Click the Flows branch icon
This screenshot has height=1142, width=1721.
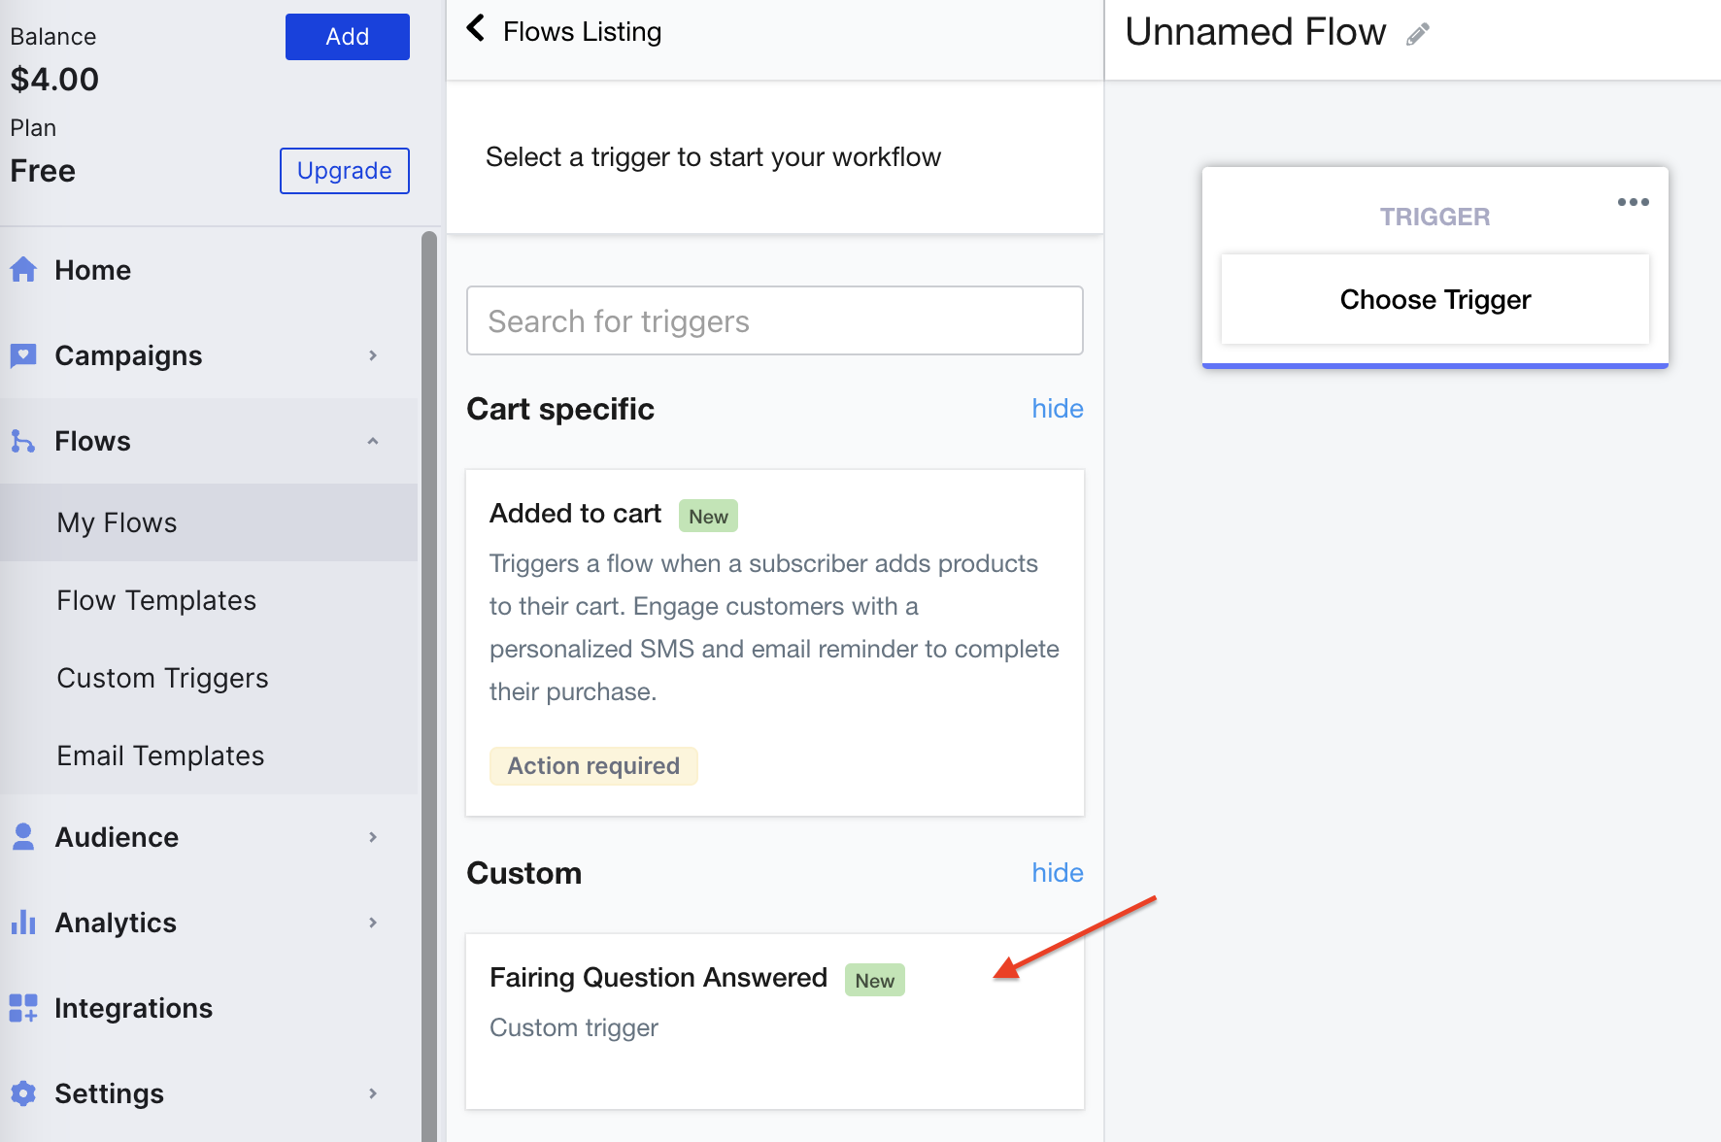coord(23,441)
